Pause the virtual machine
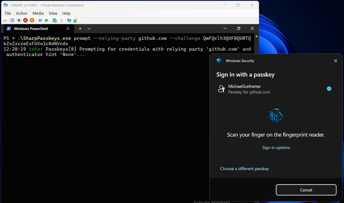The width and height of the screenshot is (344, 203). 40,20
